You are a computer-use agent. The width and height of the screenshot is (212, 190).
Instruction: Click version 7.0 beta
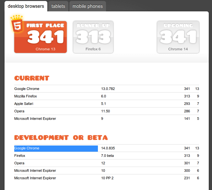tap(107, 156)
